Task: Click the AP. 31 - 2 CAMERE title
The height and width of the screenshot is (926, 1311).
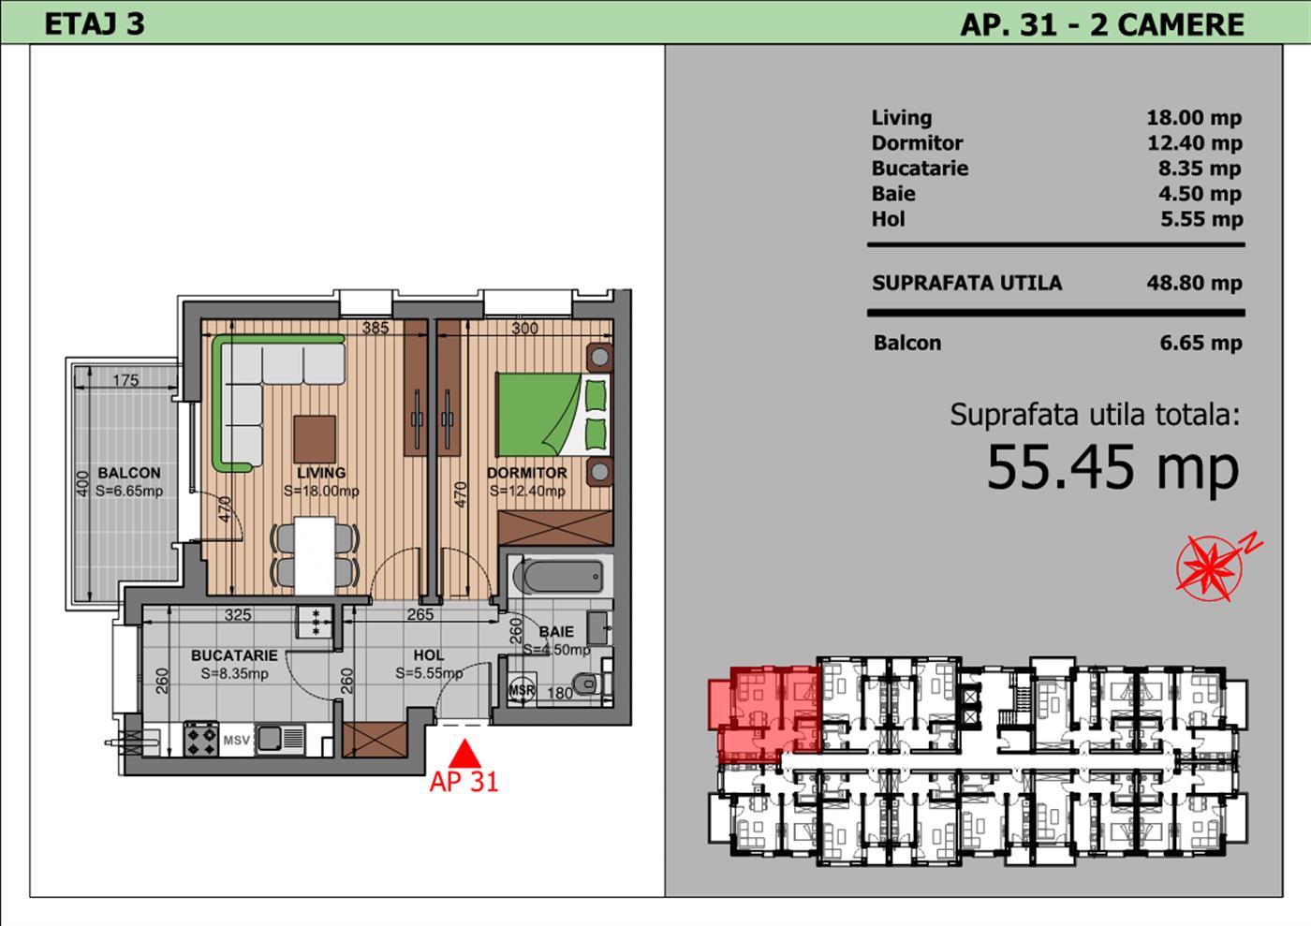Action: coord(1102,24)
